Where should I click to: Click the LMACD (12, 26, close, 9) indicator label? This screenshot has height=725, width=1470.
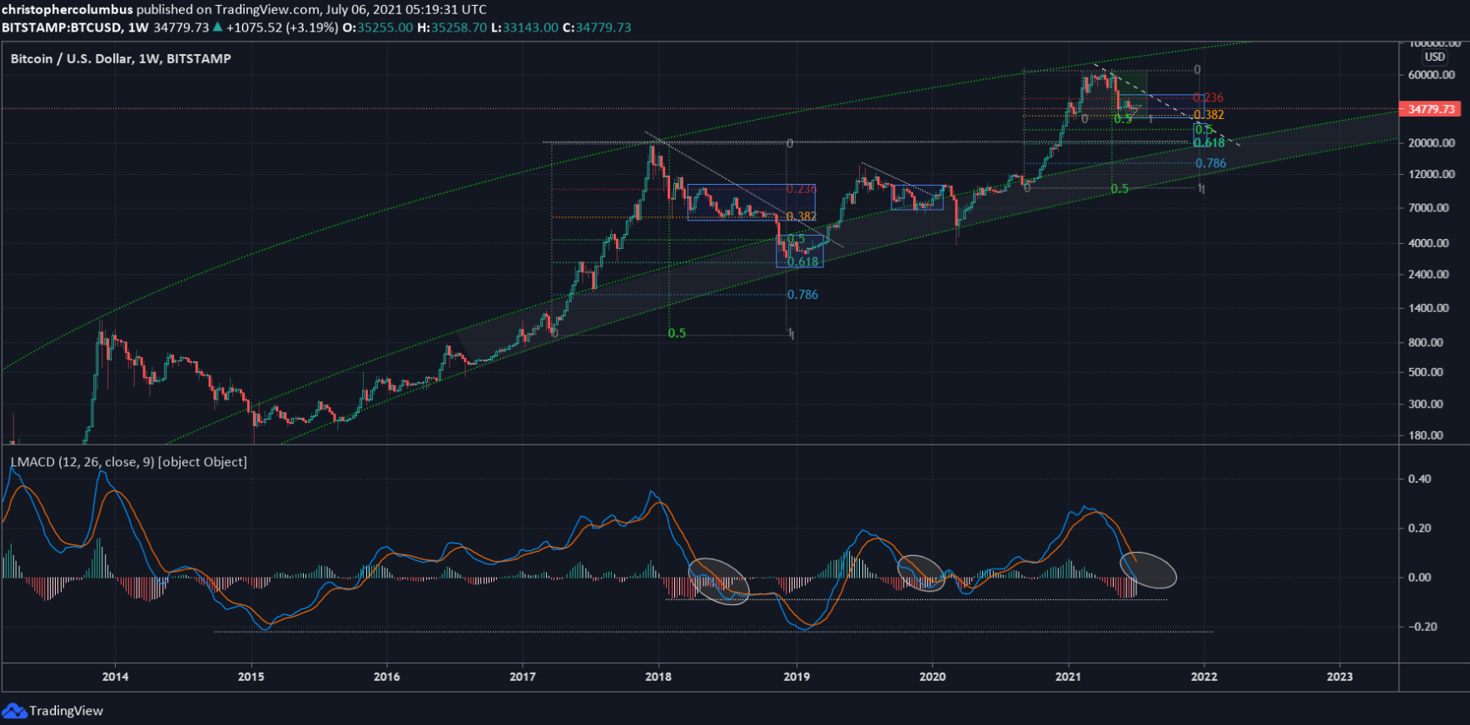(128, 462)
